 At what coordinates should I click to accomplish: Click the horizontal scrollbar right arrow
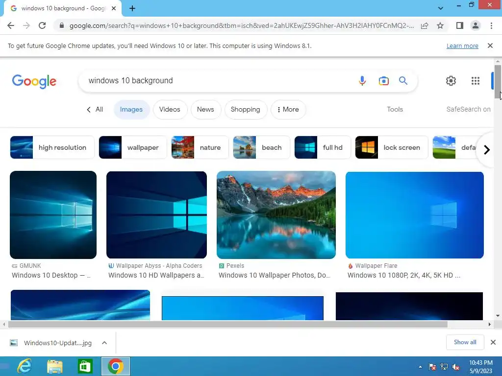pyautogui.click(x=490, y=324)
